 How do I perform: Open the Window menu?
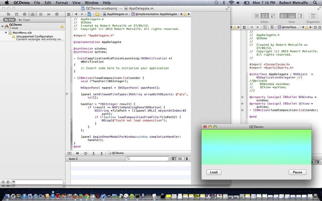(x=92, y=3)
